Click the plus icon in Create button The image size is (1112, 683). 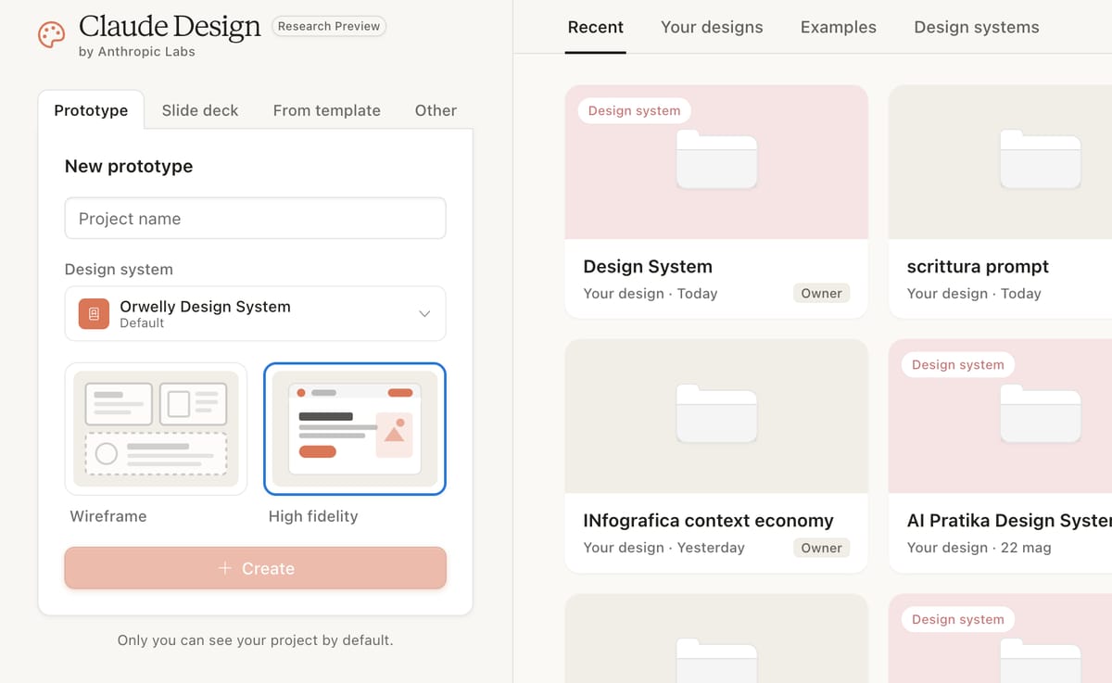pos(224,568)
